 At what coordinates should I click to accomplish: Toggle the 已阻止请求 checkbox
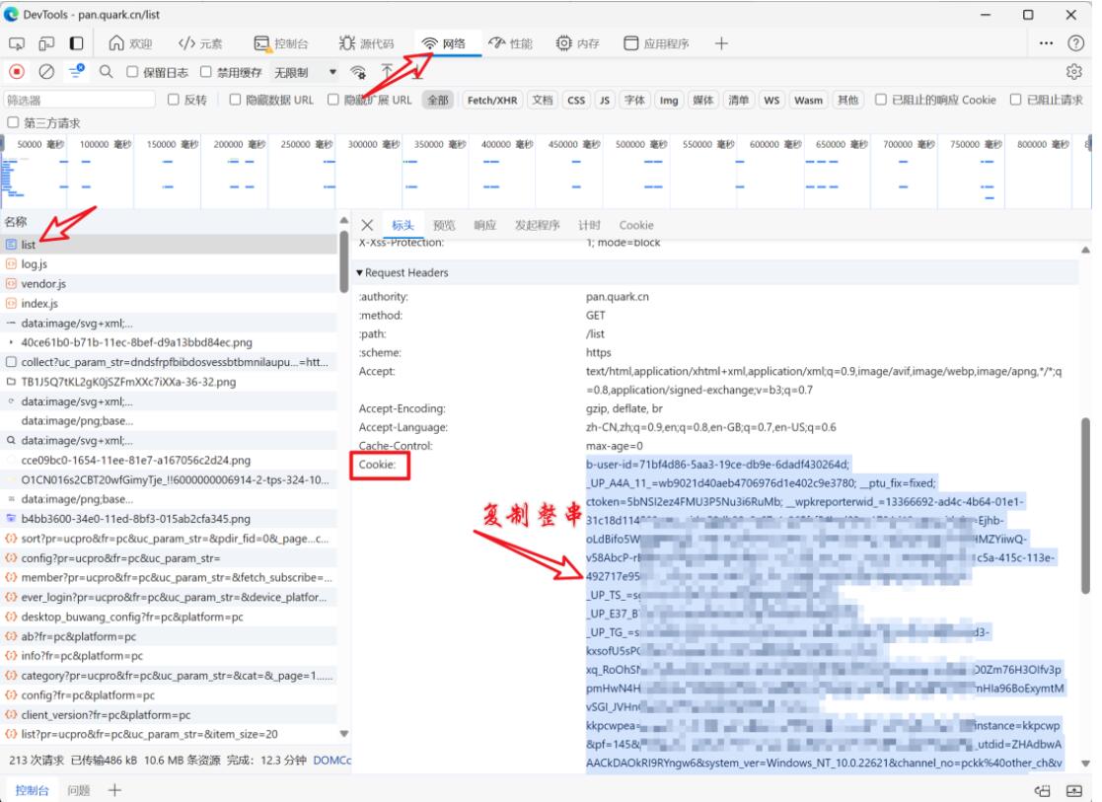pos(1015,100)
